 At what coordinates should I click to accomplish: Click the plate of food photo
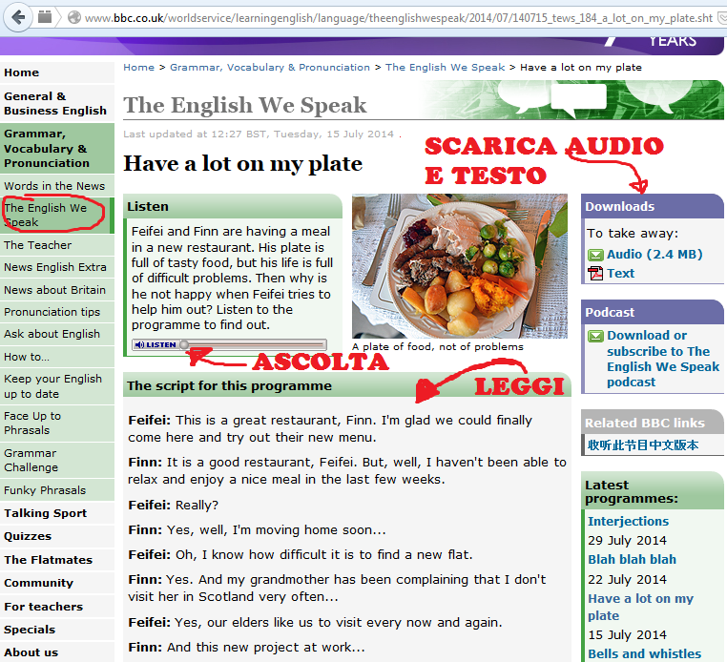pyautogui.click(x=460, y=265)
